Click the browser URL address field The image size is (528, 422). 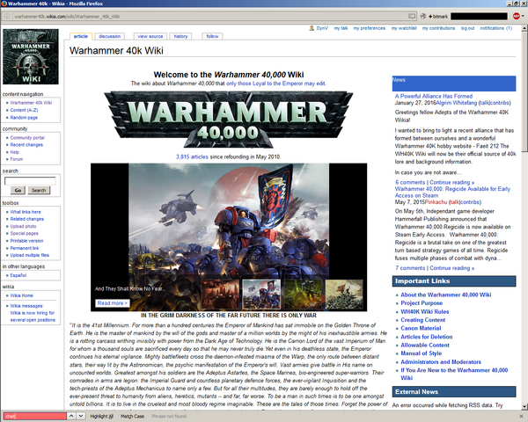[x=209, y=16]
